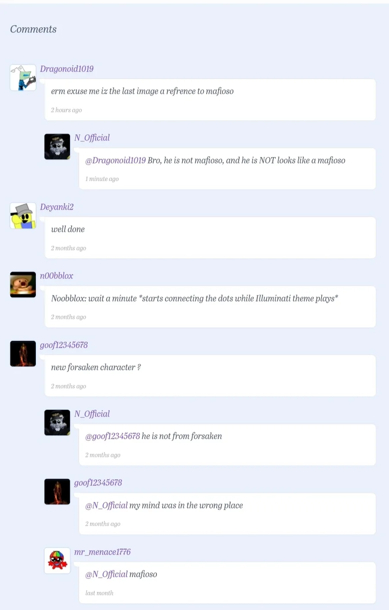The height and width of the screenshot is (610, 389).
Task: Click N_Official's avatar on the first reply
Action: click(x=57, y=147)
